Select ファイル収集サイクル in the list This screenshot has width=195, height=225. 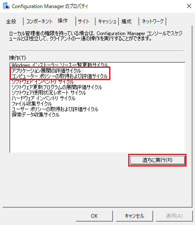point(32,104)
